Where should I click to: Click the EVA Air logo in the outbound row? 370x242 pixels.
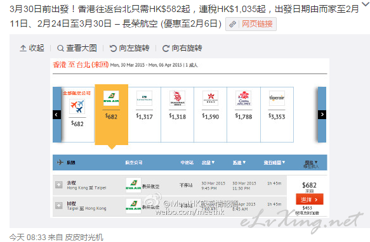click(133, 185)
